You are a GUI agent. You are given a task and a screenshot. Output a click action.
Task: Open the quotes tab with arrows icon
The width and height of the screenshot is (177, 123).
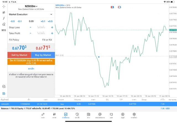[43, 116]
